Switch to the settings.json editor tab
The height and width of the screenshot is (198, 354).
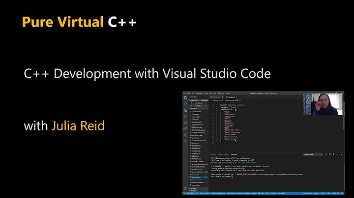click(x=217, y=97)
